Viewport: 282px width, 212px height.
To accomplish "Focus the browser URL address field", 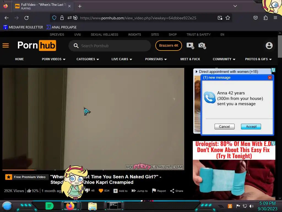I will [138, 18].
